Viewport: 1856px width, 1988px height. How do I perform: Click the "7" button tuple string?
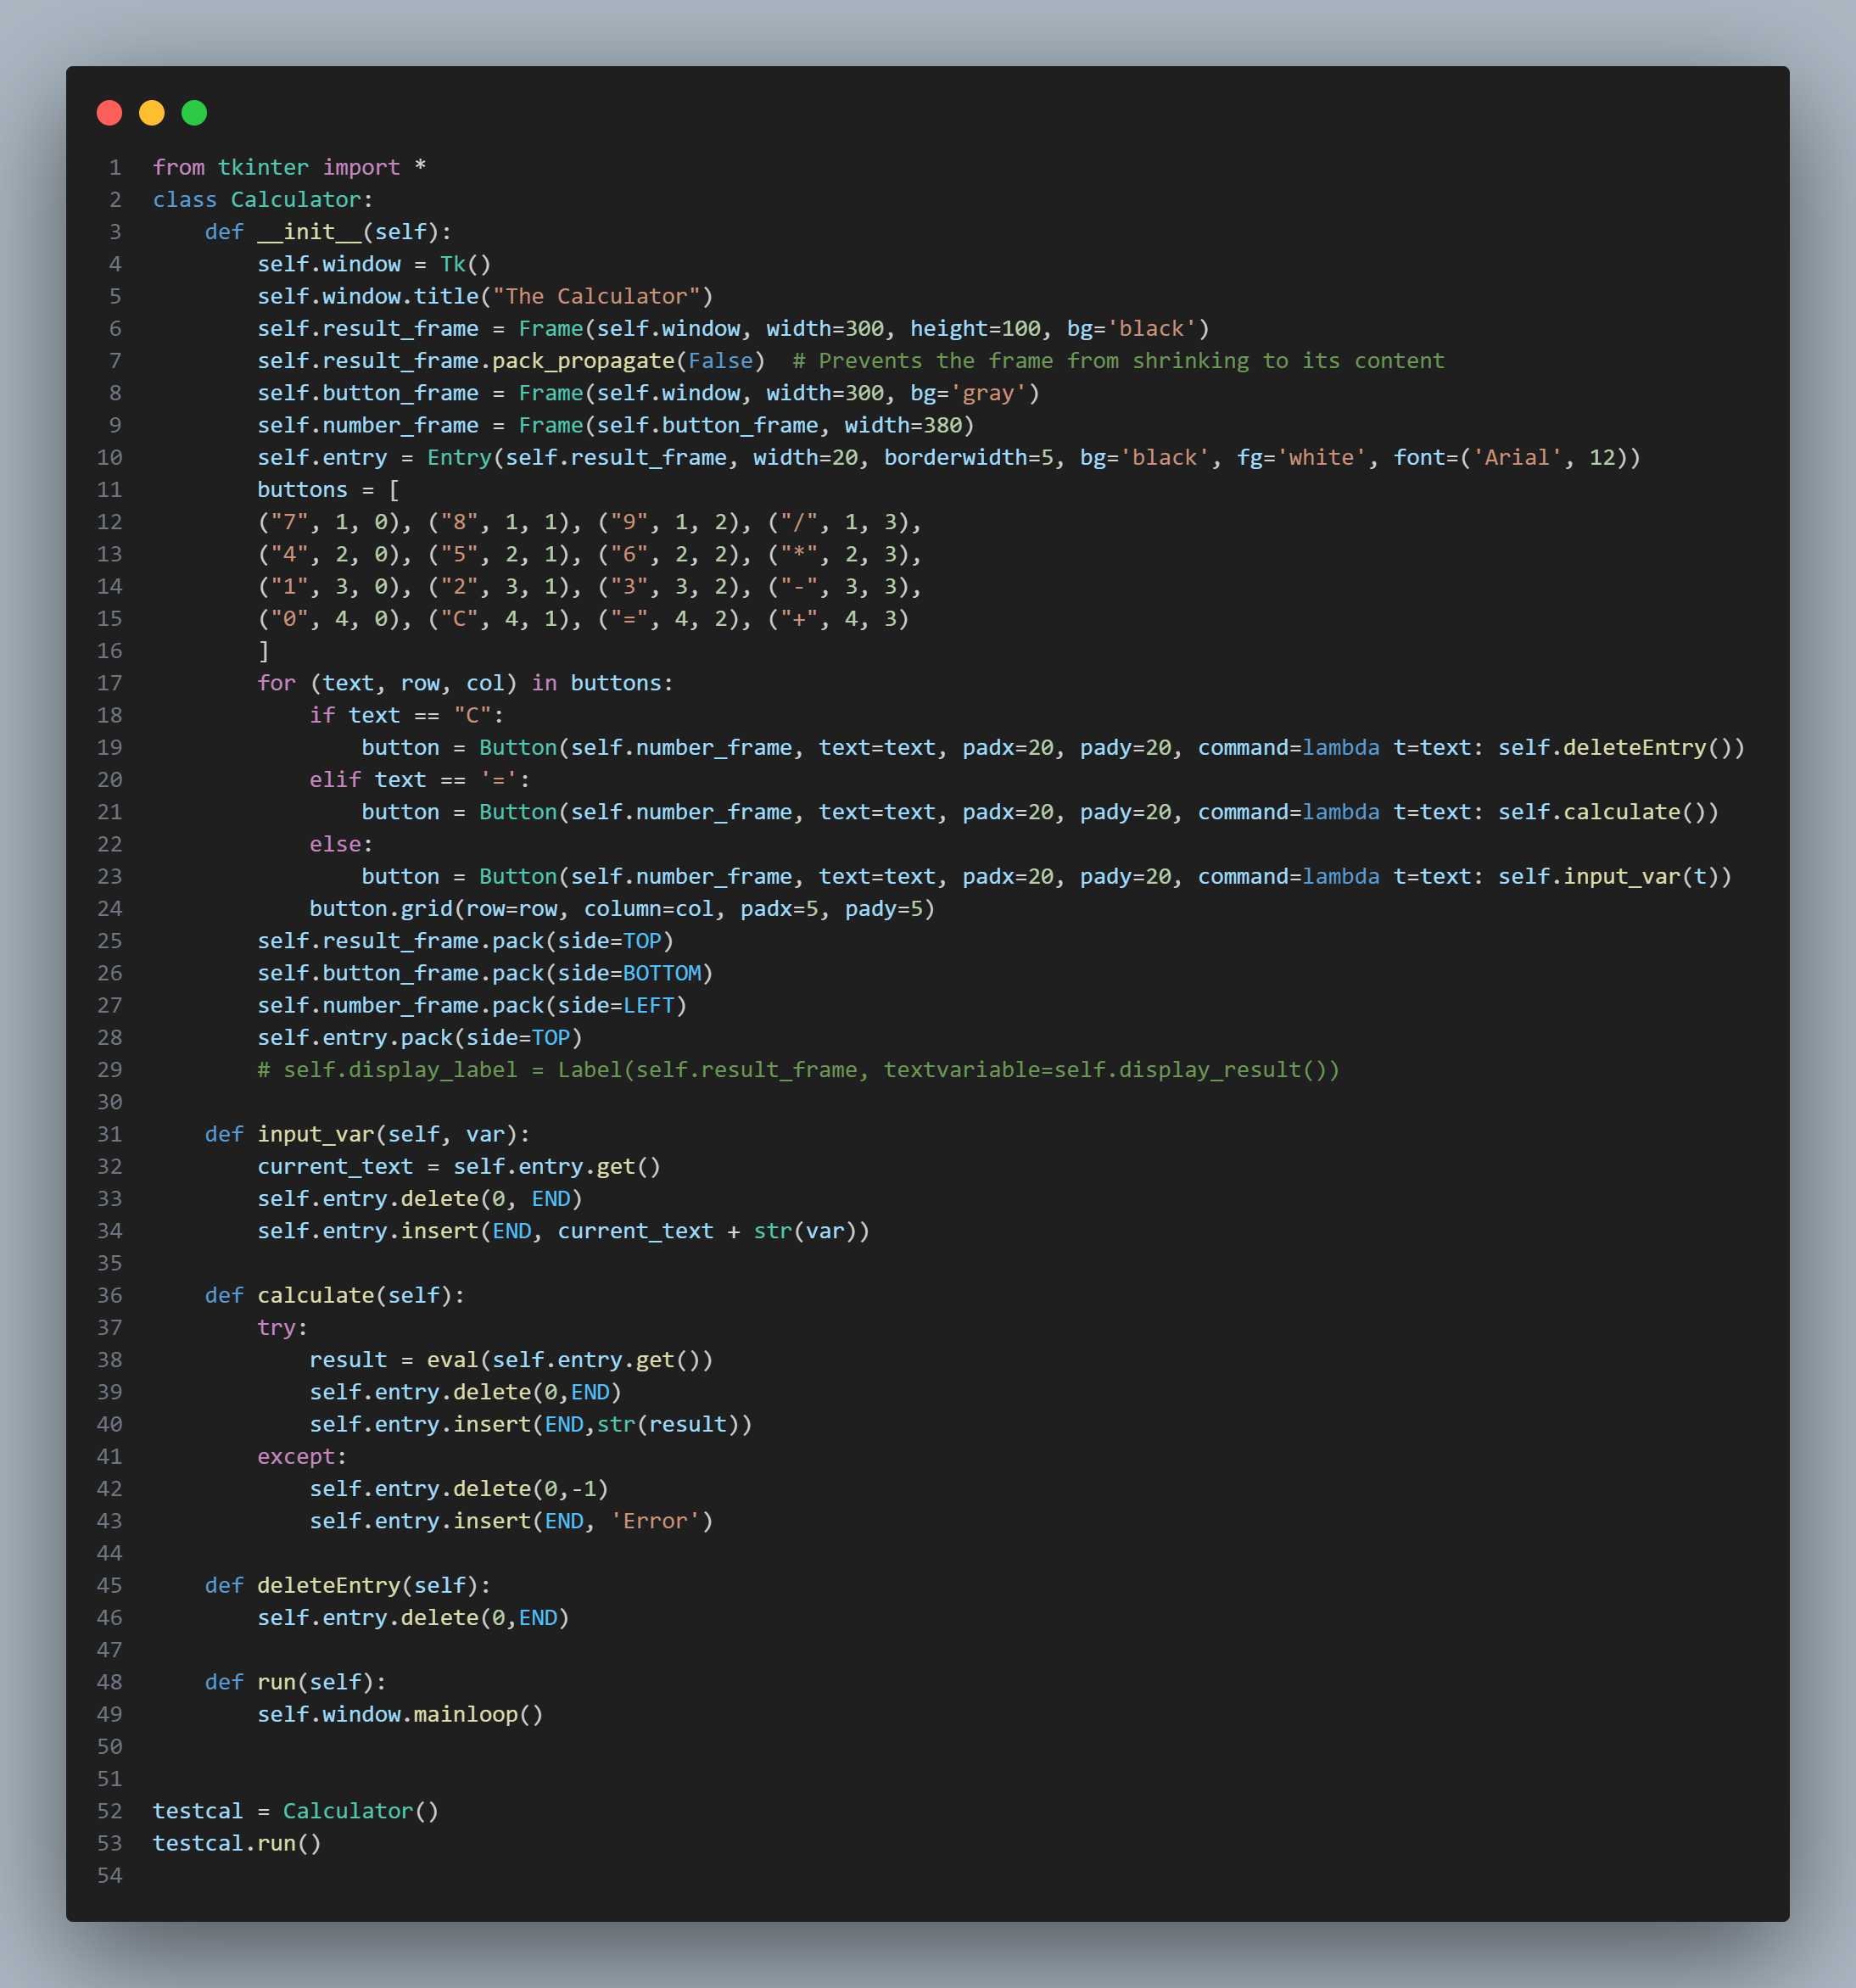tap(289, 522)
